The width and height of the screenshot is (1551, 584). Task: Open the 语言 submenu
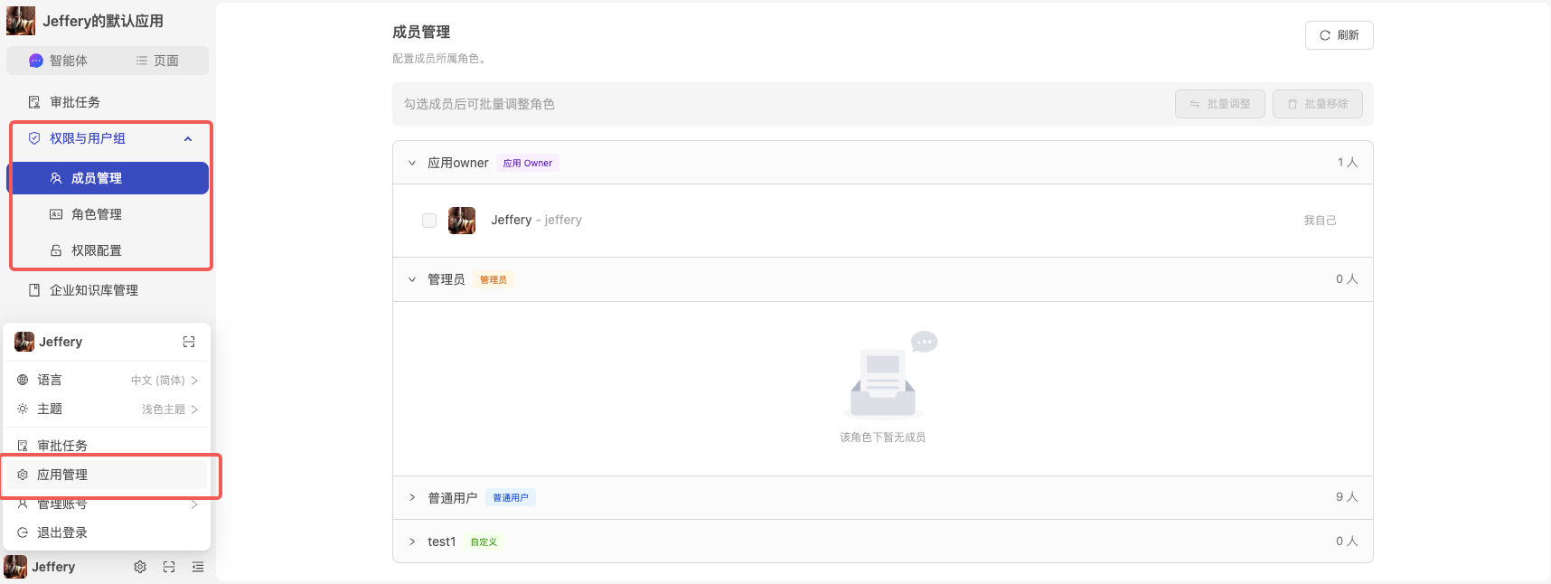pyautogui.click(x=107, y=381)
